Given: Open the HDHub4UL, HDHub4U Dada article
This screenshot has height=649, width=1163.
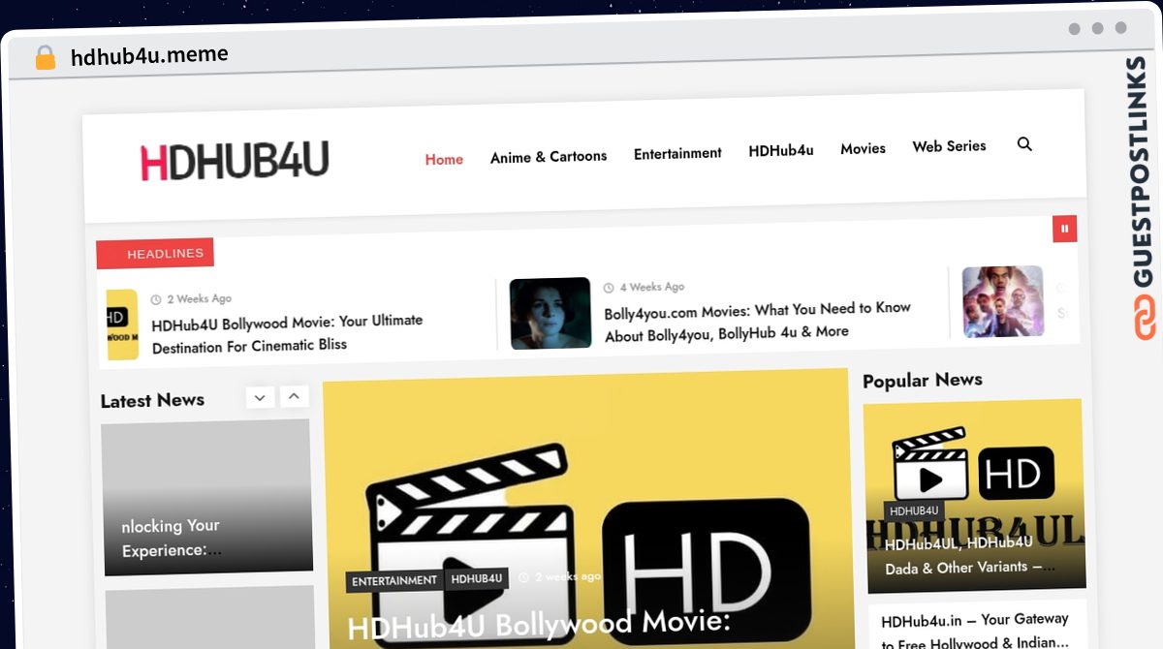Looking at the screenshot, I should pos(970,555).
